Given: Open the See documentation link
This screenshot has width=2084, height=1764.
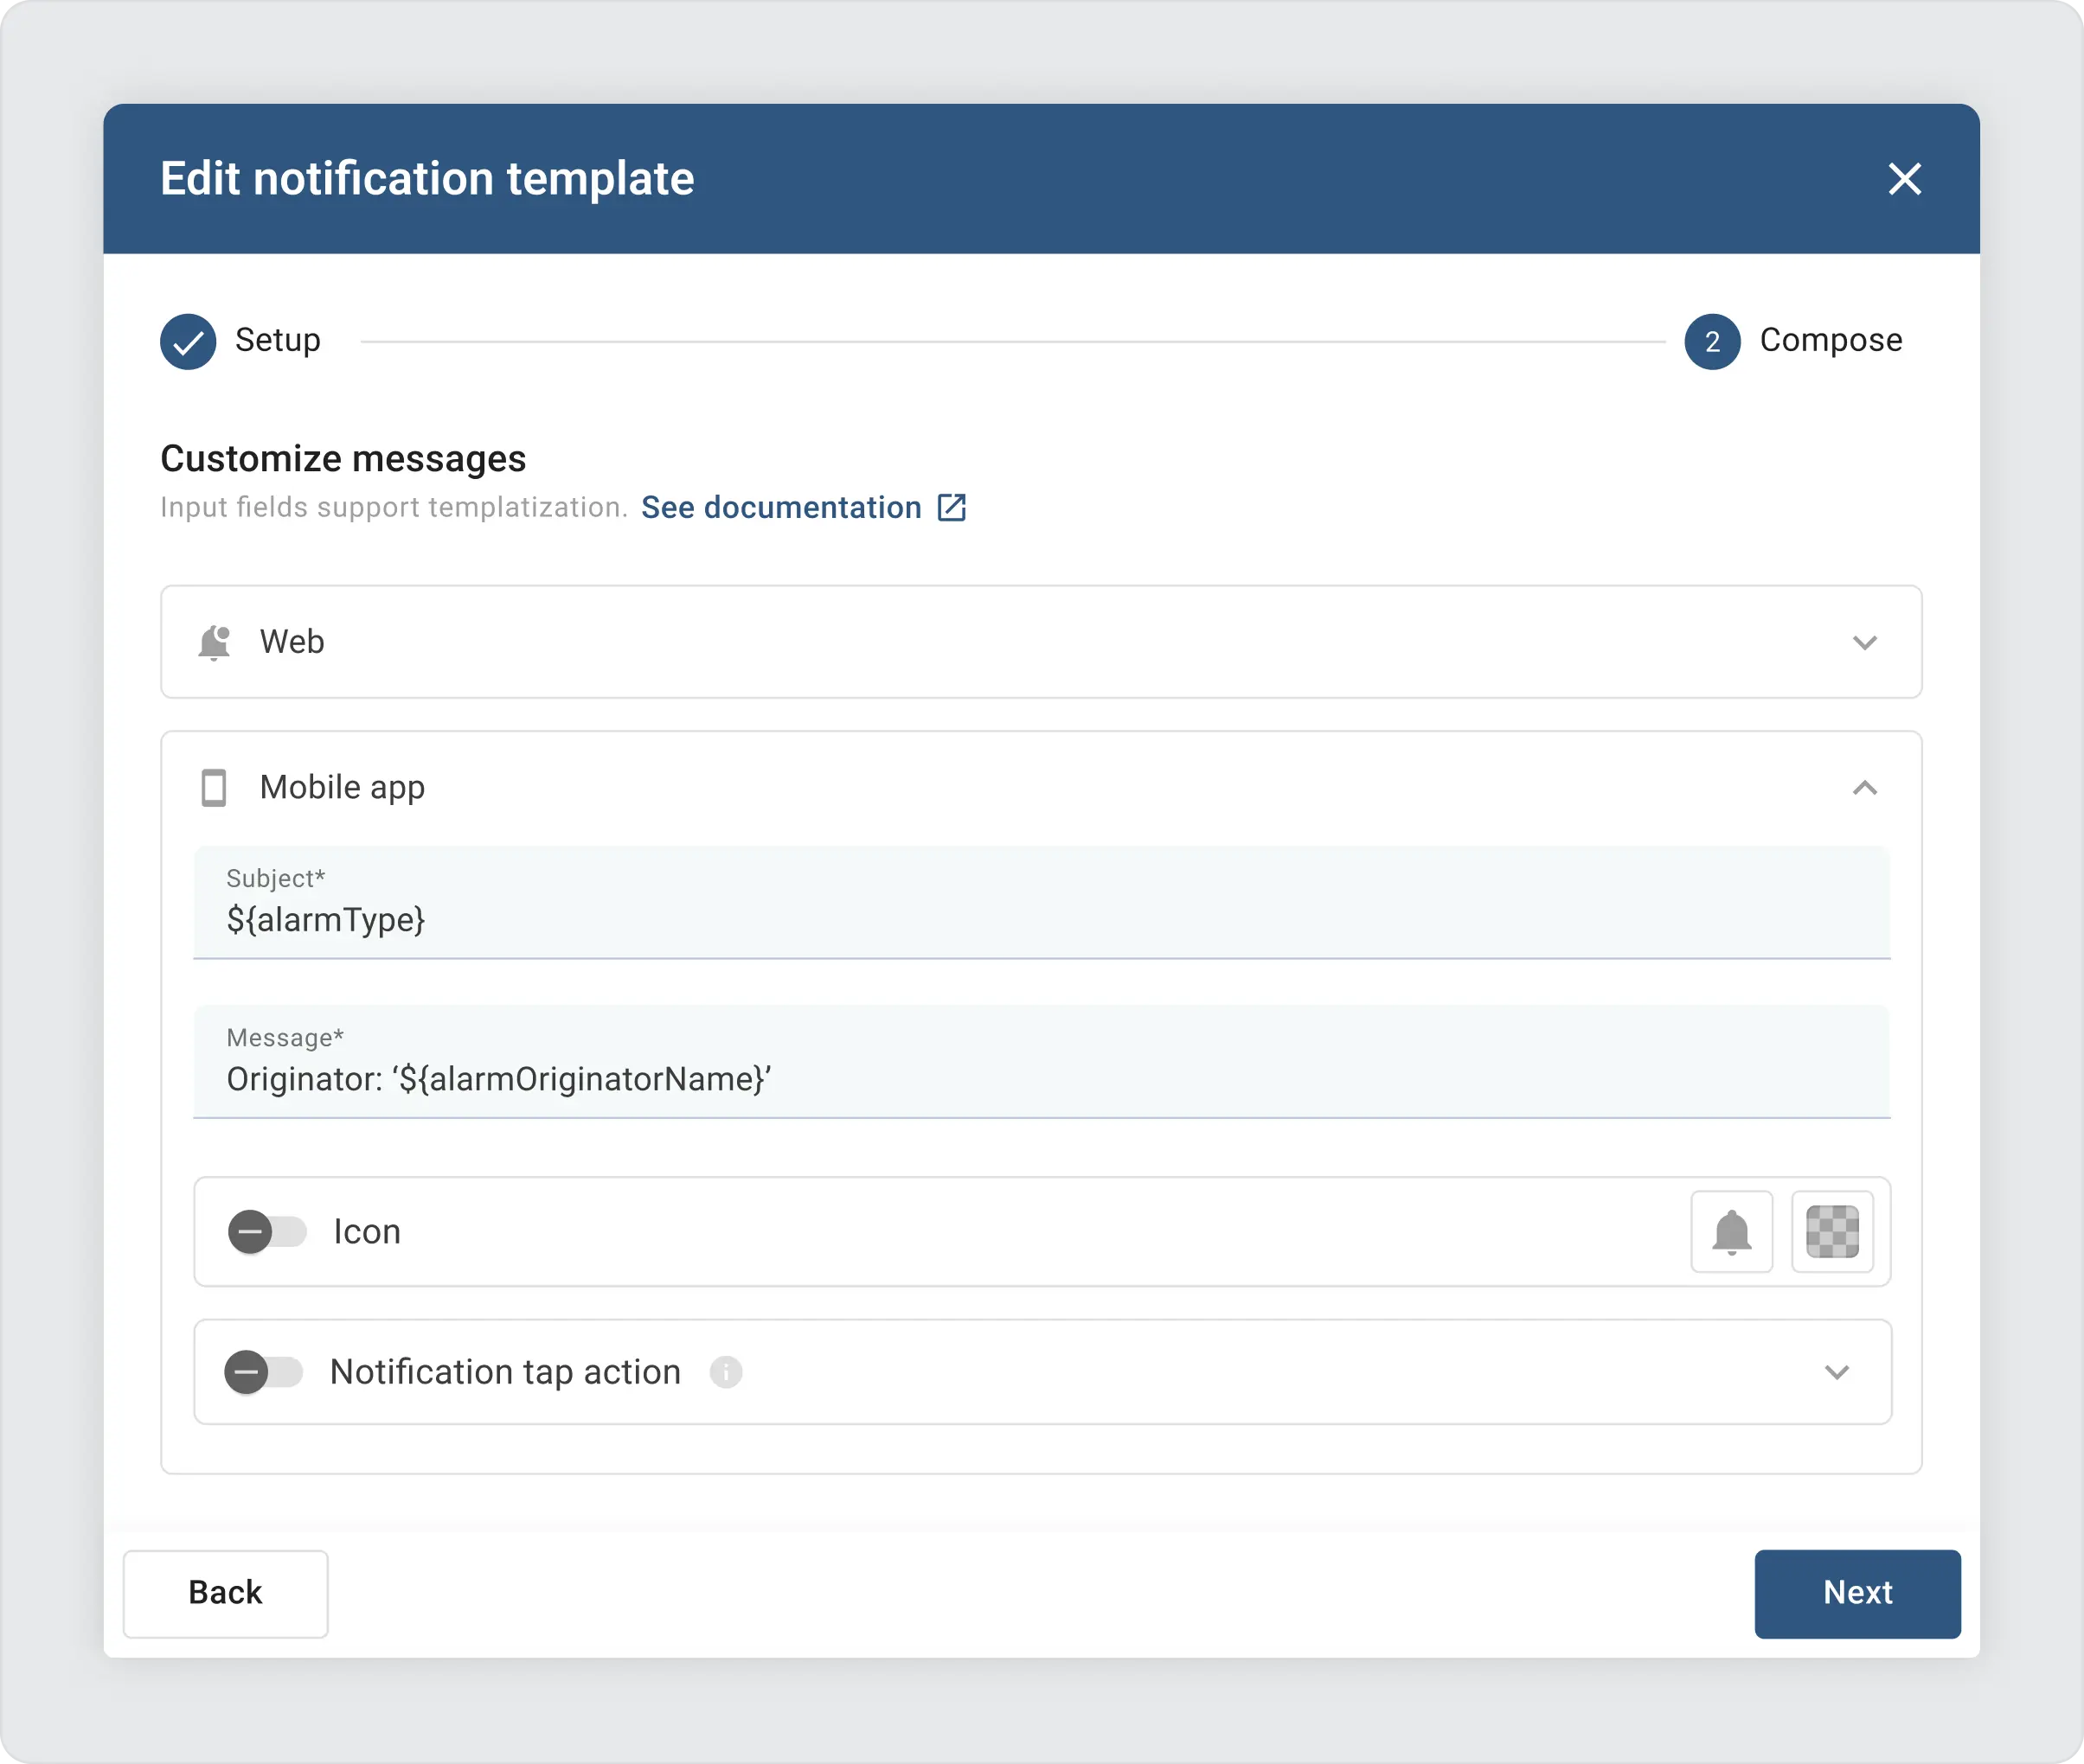Looking at the screenshot, I should (779, 508).
